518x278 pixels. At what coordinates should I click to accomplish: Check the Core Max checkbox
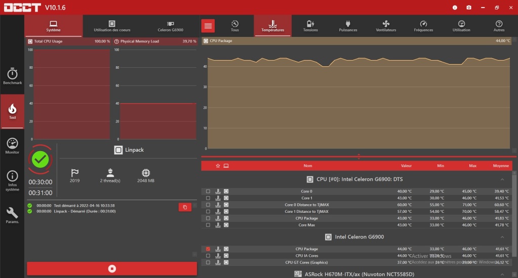(208, 225)
